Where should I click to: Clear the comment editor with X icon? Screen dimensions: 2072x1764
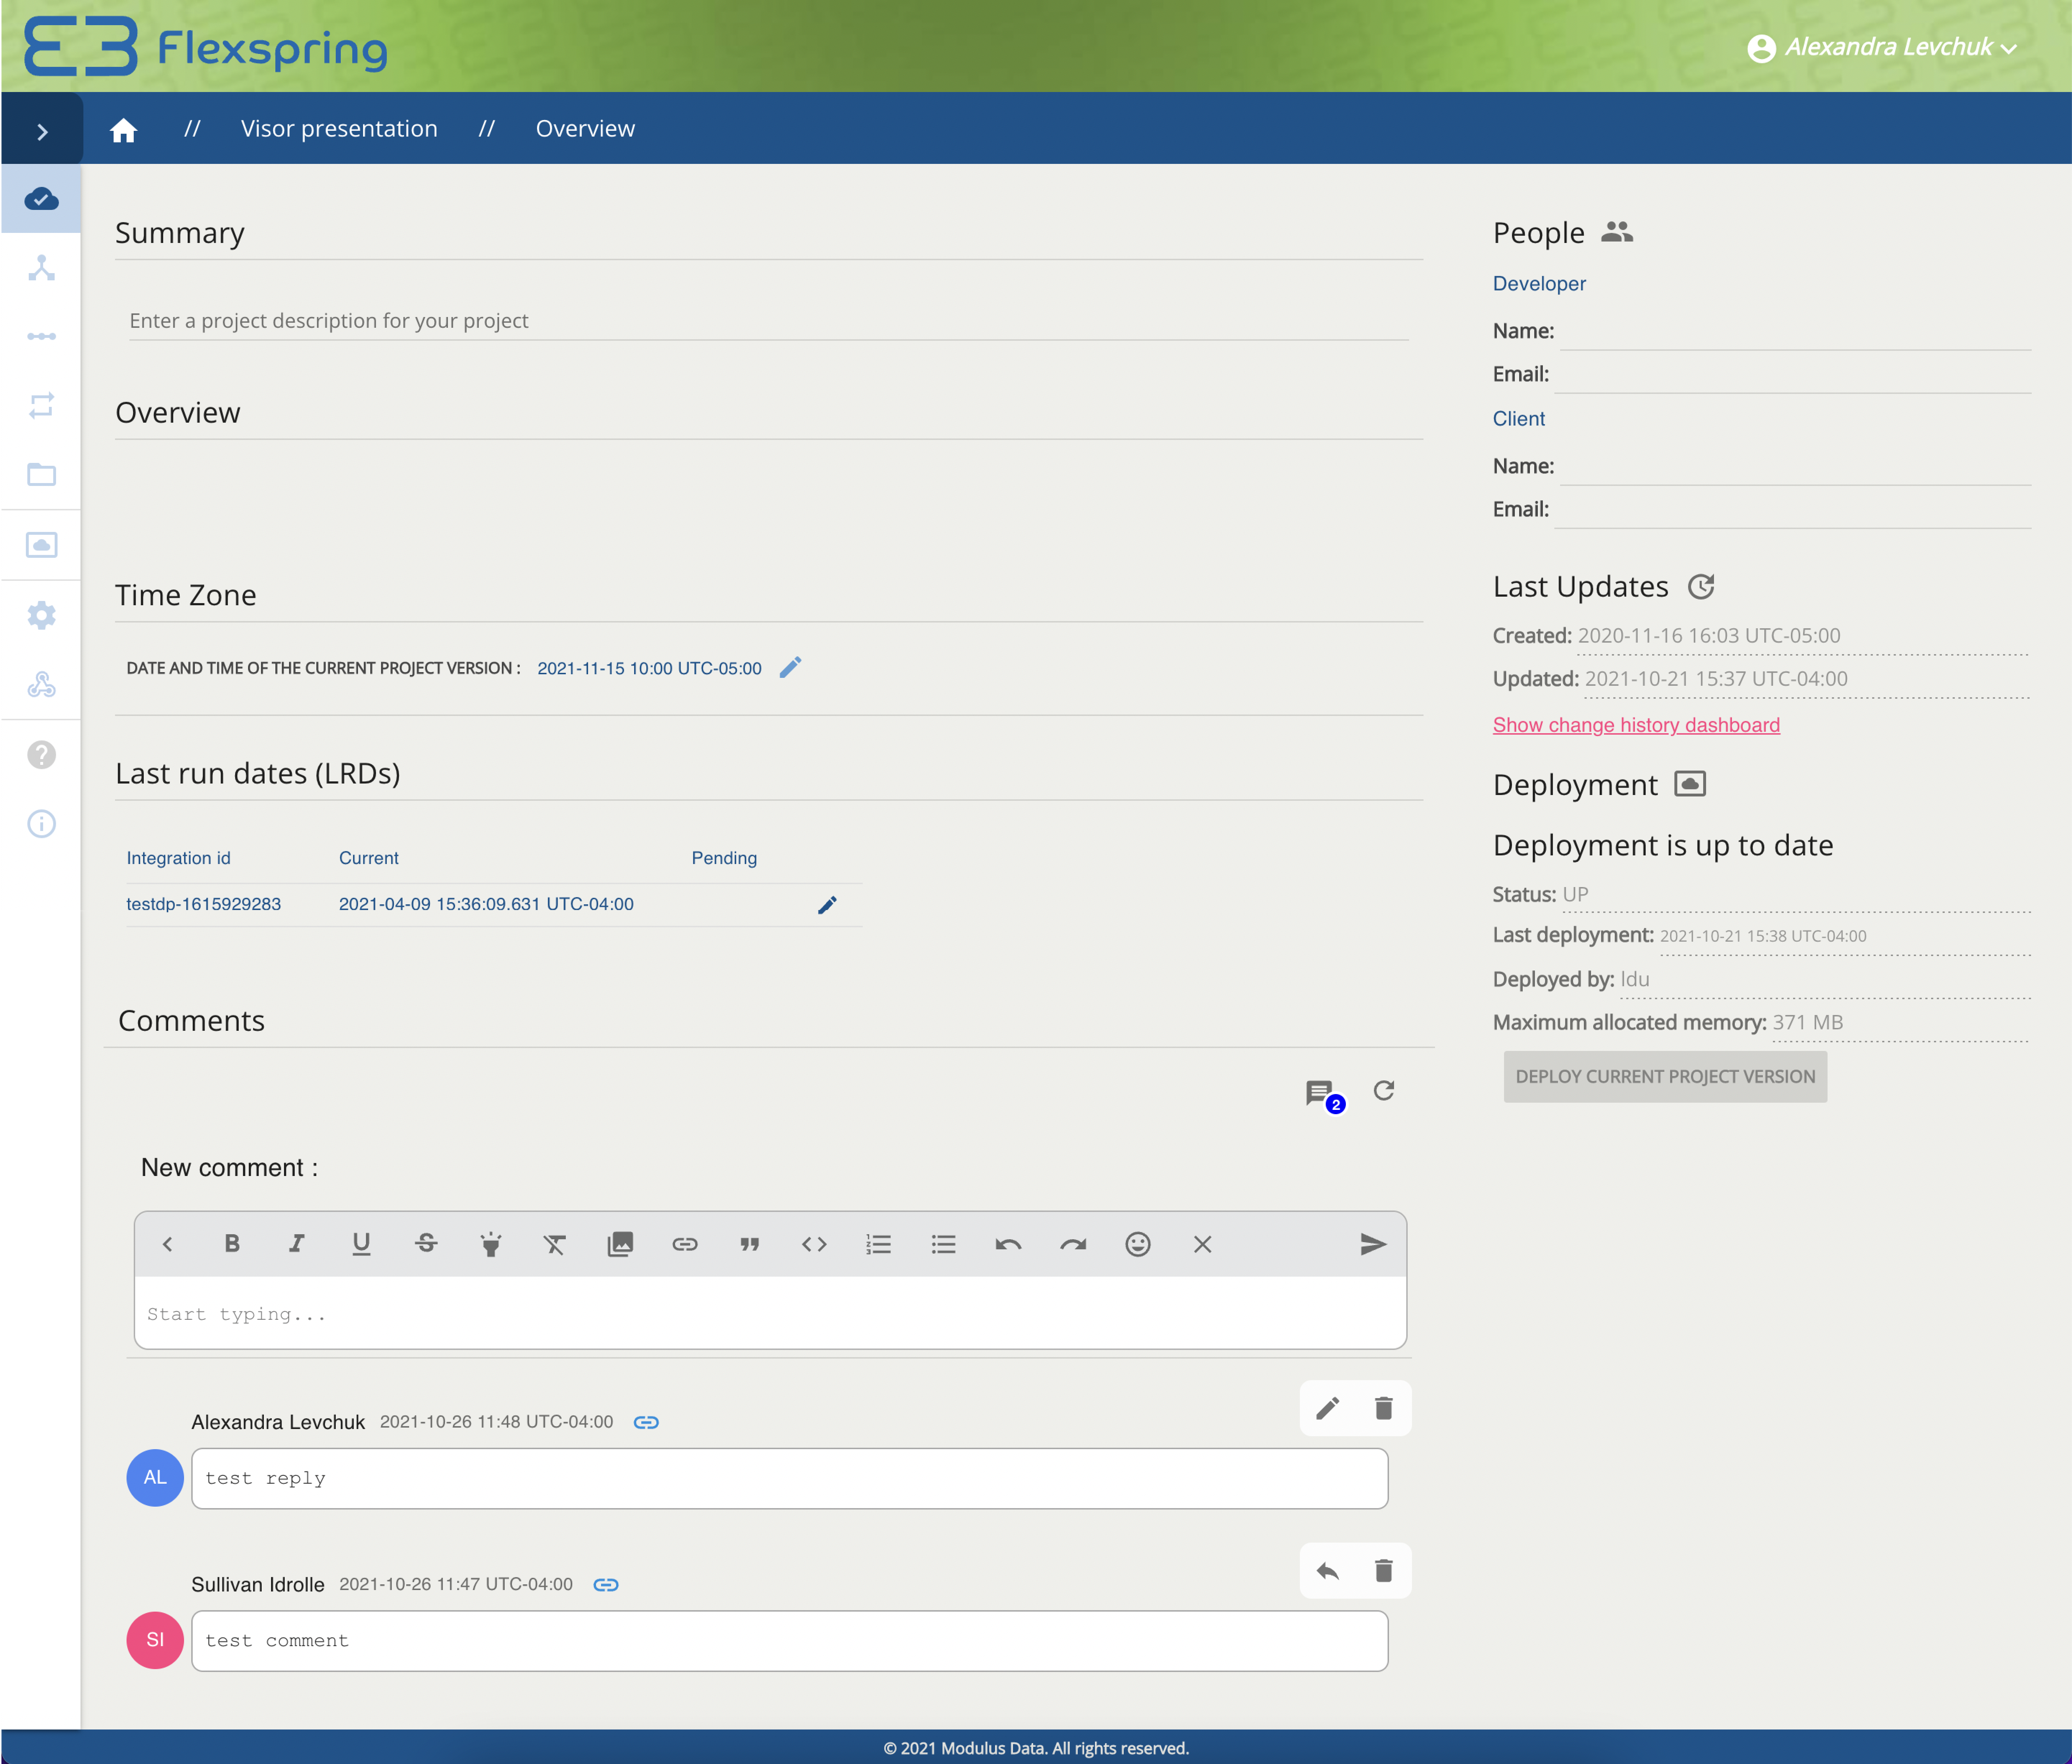click(x=1202, y=1244)
